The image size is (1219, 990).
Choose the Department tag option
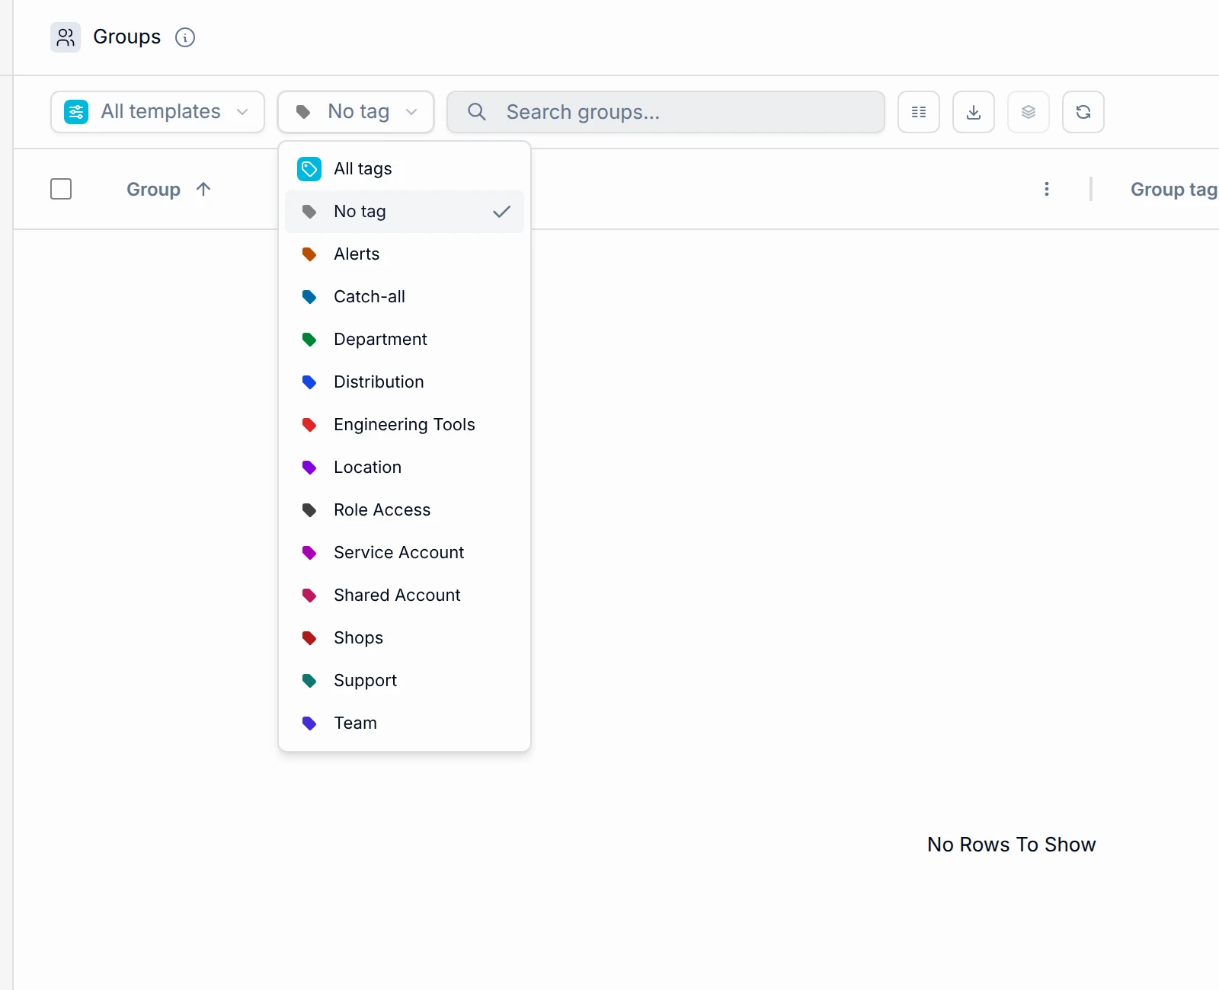(x=405, y=340)
